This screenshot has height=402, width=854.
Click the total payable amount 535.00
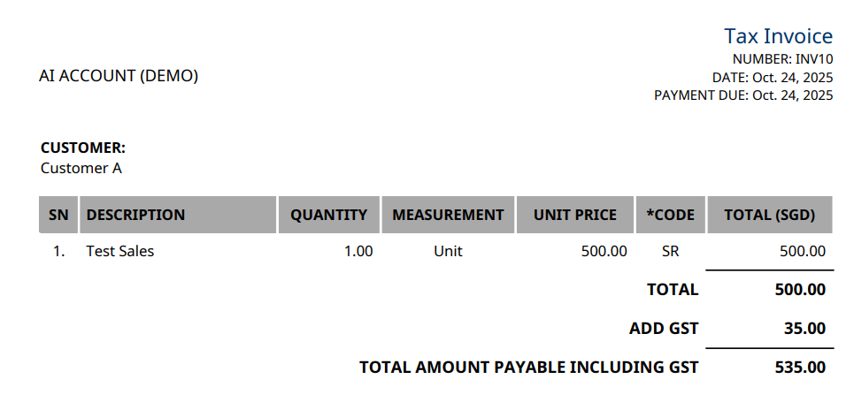[799, 367]
